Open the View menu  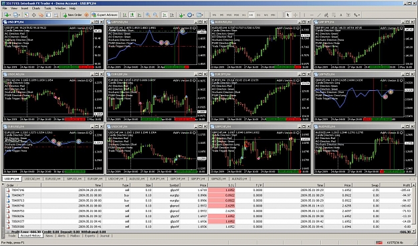click(x=13, y=8)
